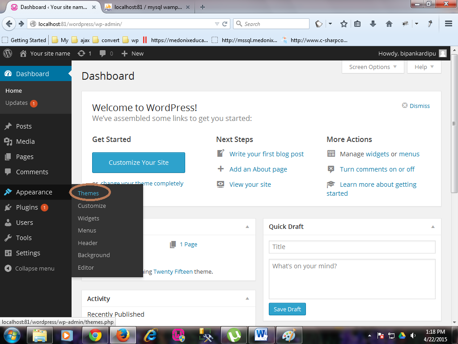Image resolution: width=458 pixels, height=344 pixels.
Task: Select Themes in the Appearance flyout
Action: [88, 193]
